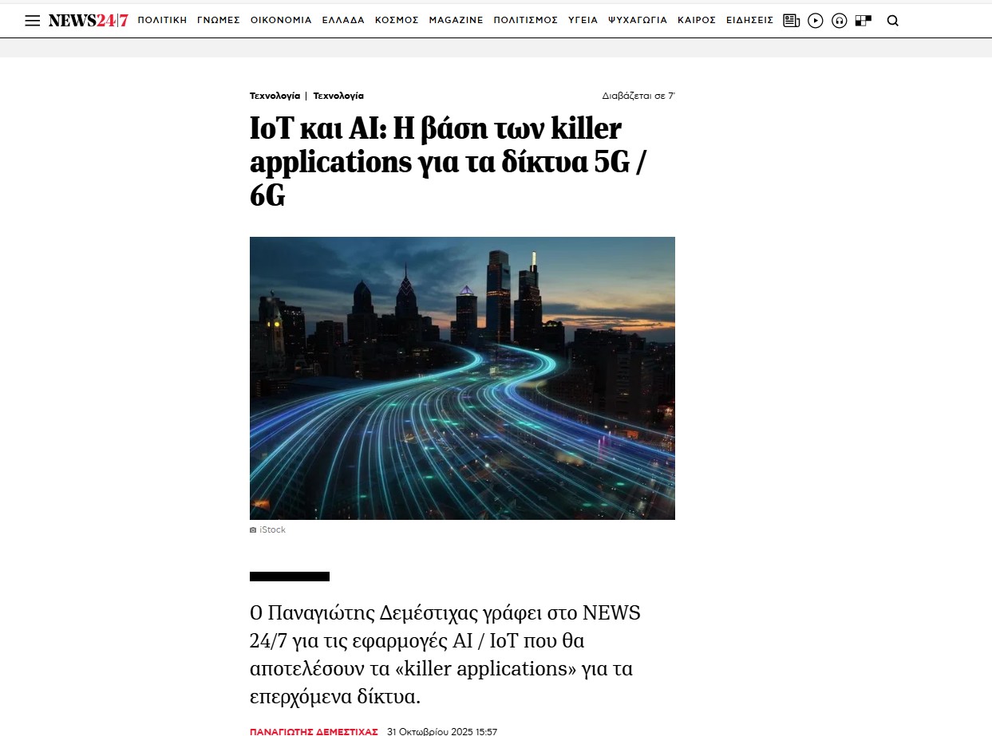This screenshot has height=736, width=992.
Task: Click the city light trails article image
Action: pyautogui.click(x=462, y=378)
